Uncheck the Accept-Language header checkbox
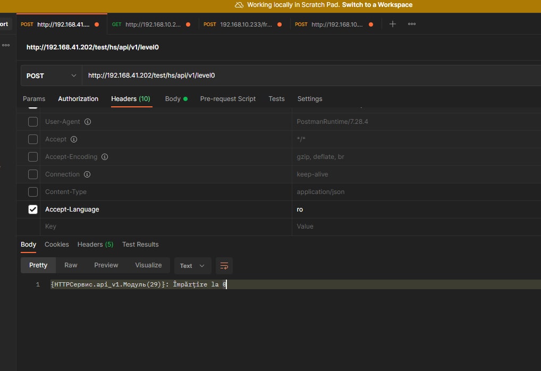541x371 pixels. pyautogui.click(x=33, y=209)
